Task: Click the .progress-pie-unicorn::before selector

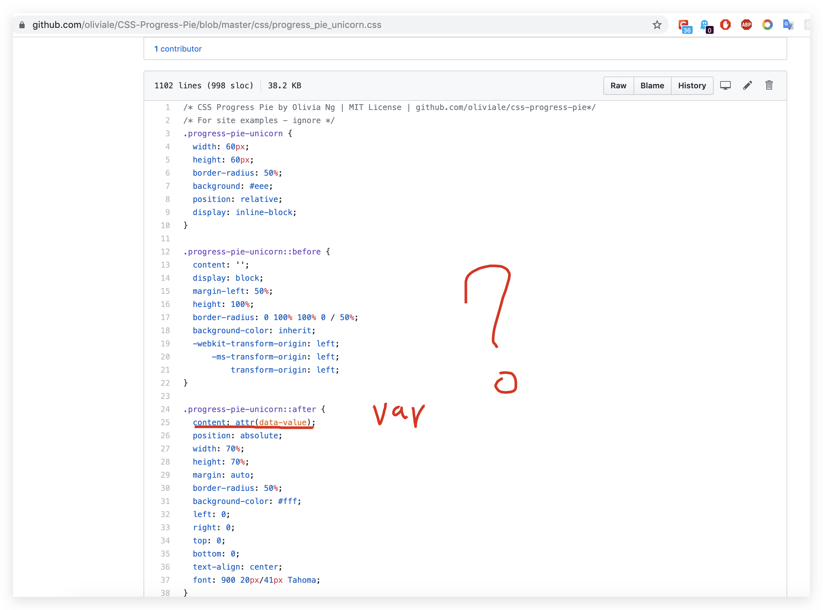Action: point(252,252)
